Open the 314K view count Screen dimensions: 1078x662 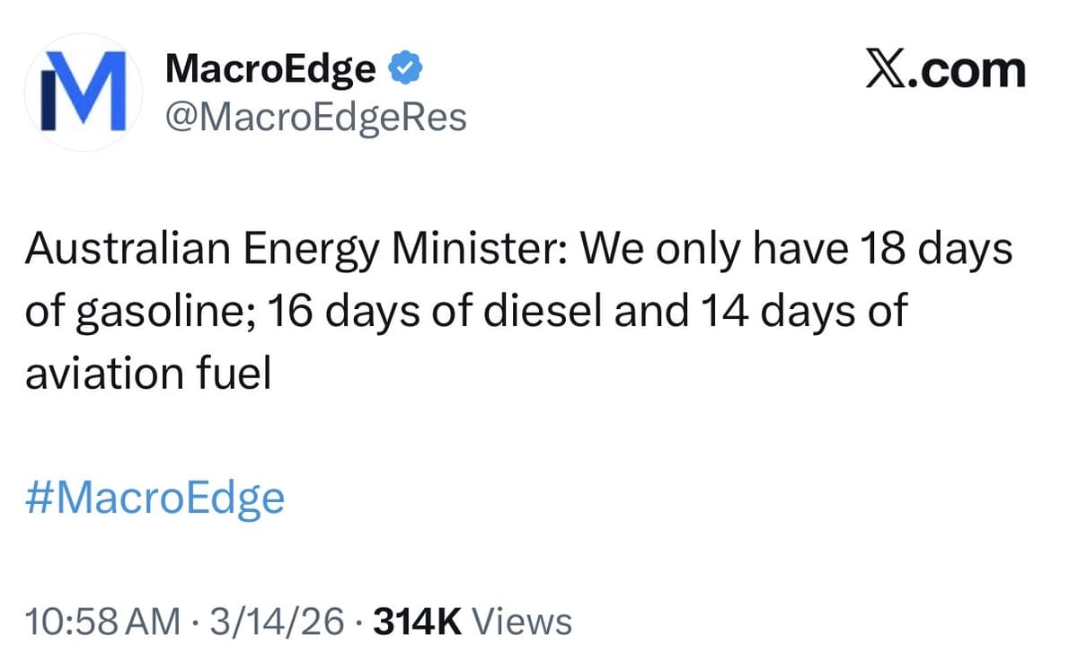417,622
